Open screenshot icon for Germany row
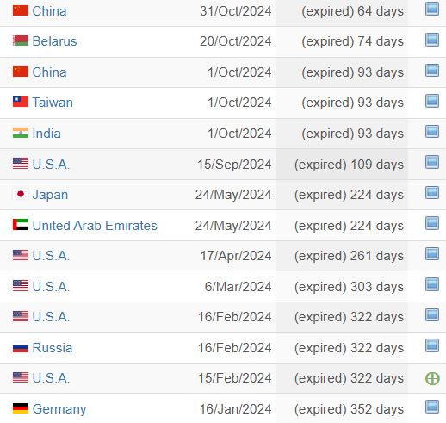Viewport: 446px width, 423px height. pos(432,407)
